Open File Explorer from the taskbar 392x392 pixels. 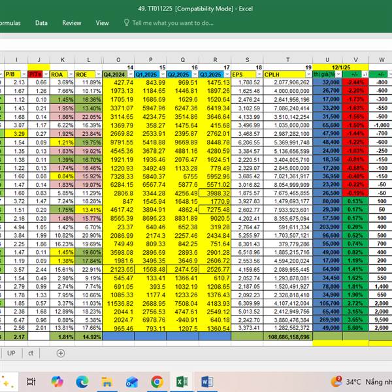(x=107, y=382)
